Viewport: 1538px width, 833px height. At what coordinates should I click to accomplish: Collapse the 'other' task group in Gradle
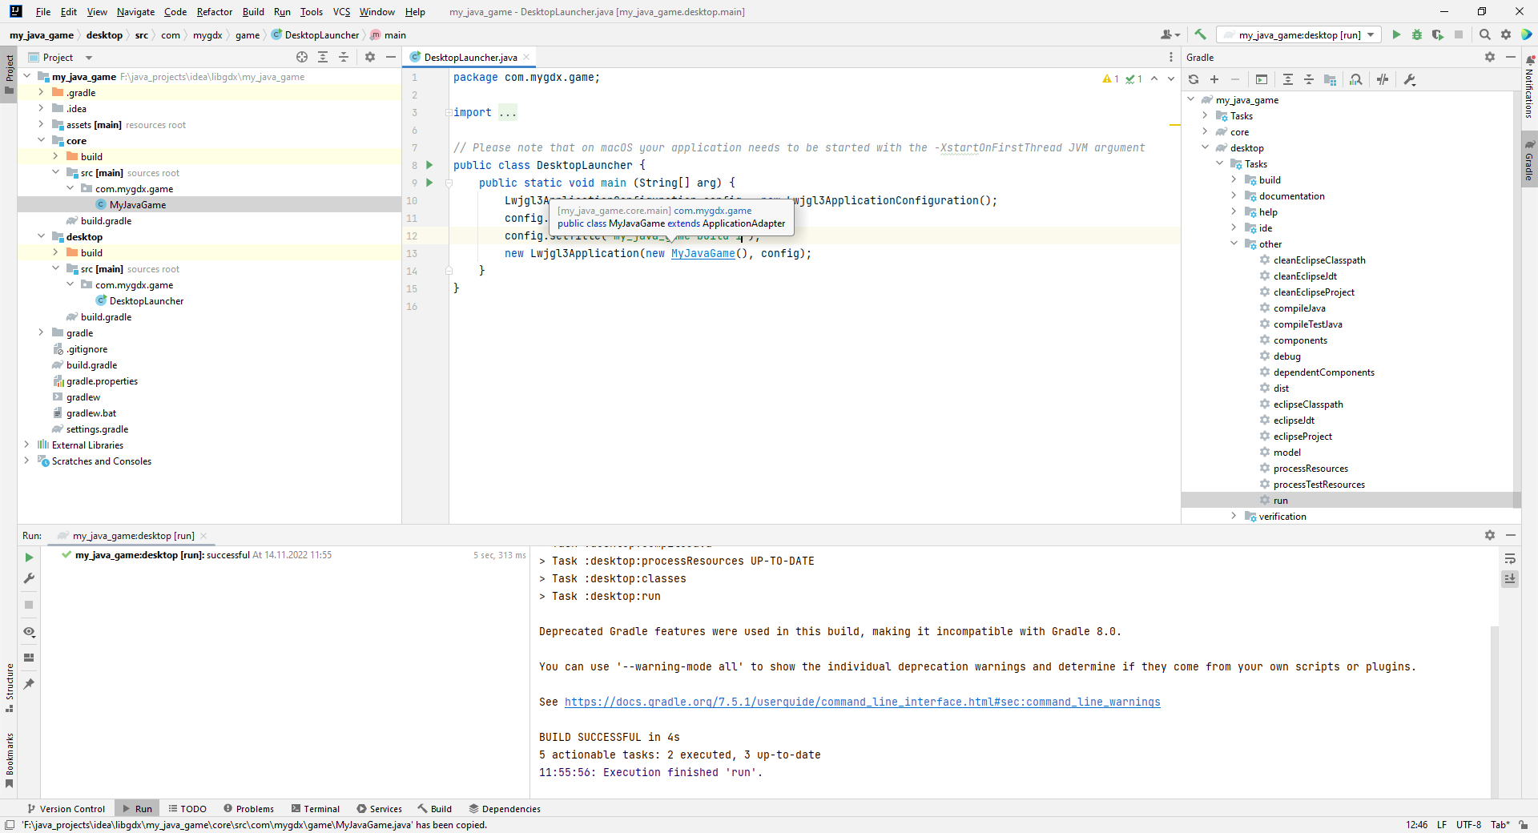point(1234,243)
